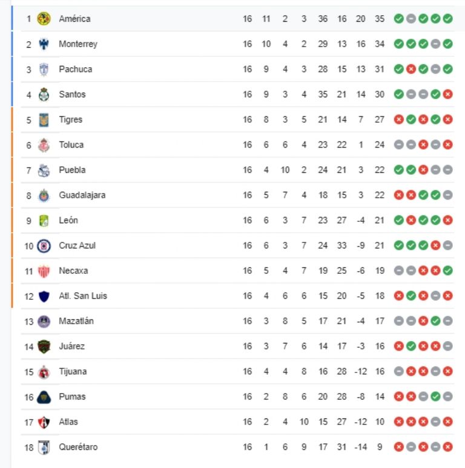Click the Tijuana team name
This screenshot has height=468, width=465.
[73, 372]
